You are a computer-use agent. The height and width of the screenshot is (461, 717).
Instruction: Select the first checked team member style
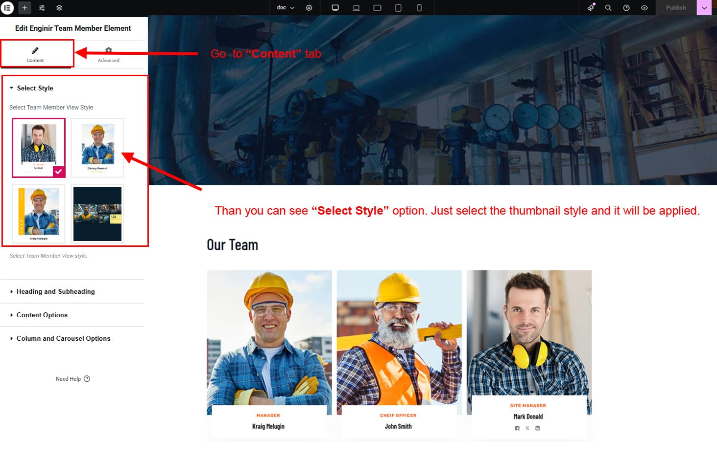(x=39, y=148)
